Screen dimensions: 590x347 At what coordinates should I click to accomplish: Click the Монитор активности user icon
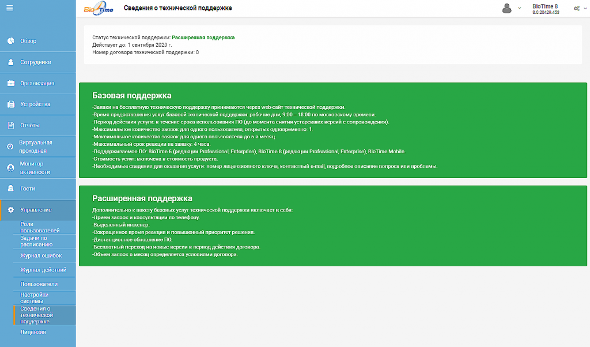coord(10,168)
